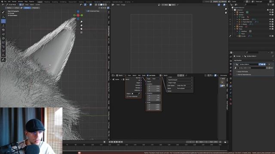275x154 pixels.
Task: Open shader editor Add menu
Action: pos(139,75)
